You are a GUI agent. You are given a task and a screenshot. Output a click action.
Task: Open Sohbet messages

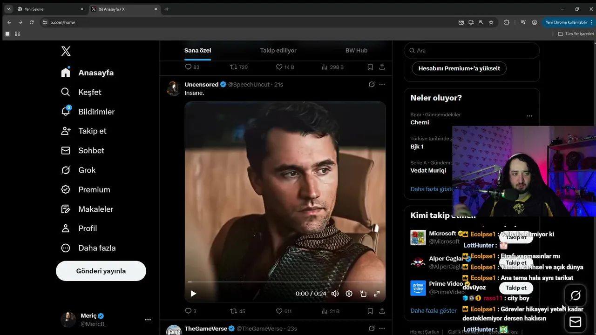[83, 150]
